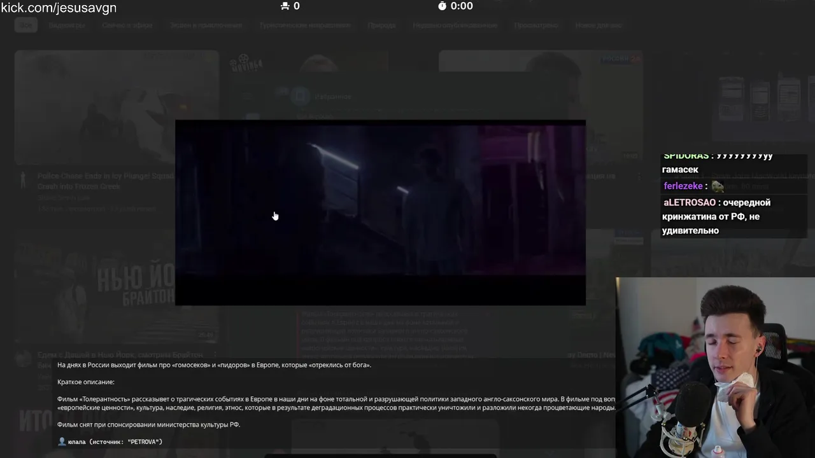Open channel avatar beside Police Chase video
815x458 pixels.
[x=24, y=180]
